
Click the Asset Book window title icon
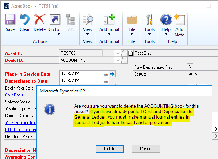(x=7, y=6)
